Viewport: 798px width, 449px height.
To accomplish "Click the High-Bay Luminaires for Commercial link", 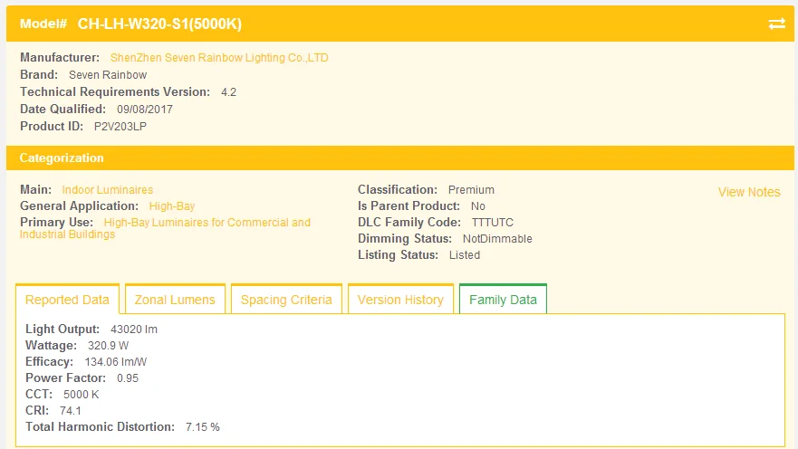I will tap(207, 223).
